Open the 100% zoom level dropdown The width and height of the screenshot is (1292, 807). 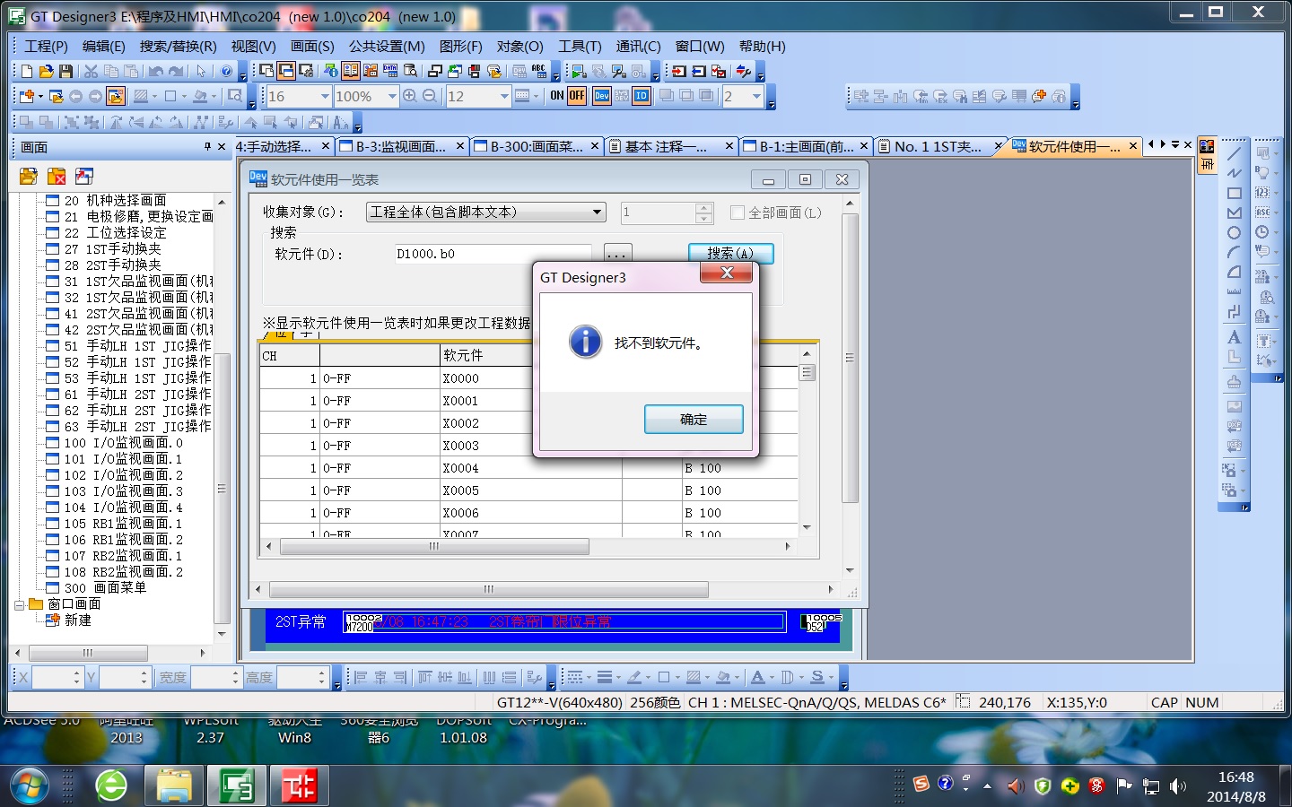(392, 96)
